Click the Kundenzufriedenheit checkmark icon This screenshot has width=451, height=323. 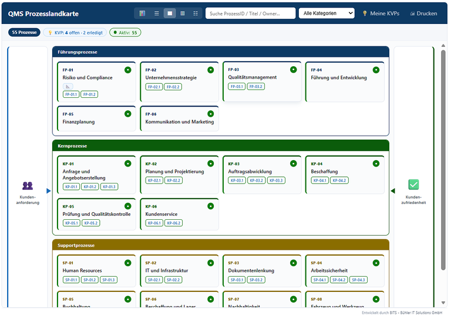(x=413, y=185)
